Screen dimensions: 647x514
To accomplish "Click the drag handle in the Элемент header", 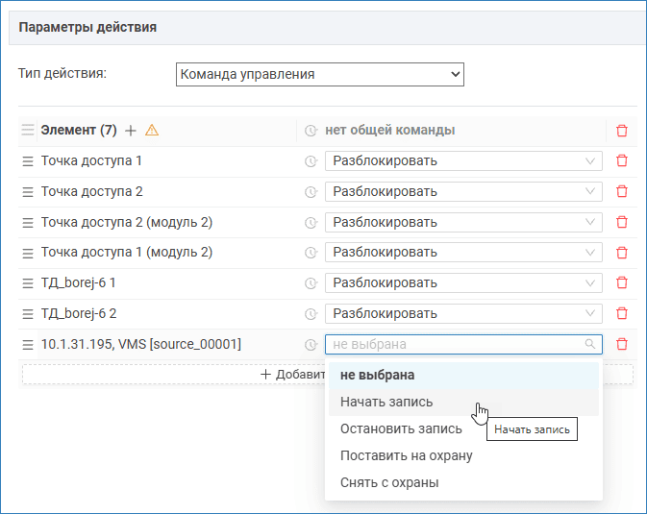I will coord(28,130).
